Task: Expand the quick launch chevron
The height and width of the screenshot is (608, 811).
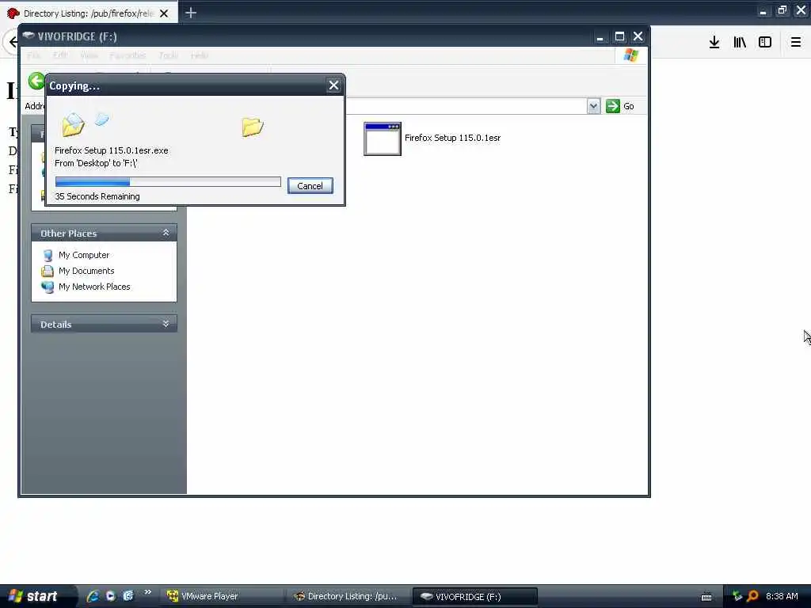Action: tap(147, 592)
